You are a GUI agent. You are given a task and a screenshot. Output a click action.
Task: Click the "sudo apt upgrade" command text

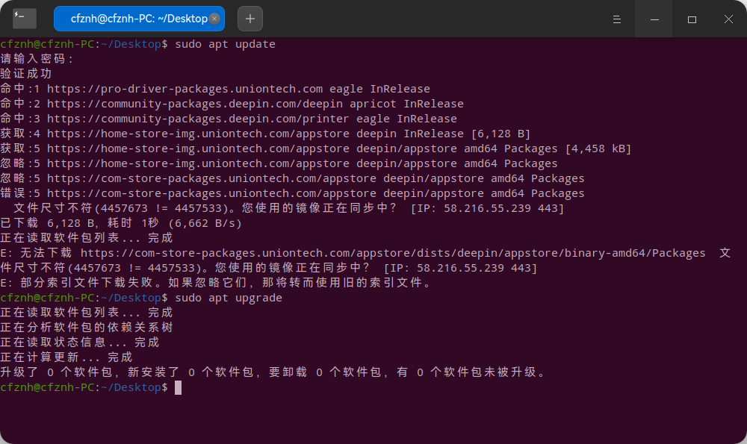click(228, 298)
